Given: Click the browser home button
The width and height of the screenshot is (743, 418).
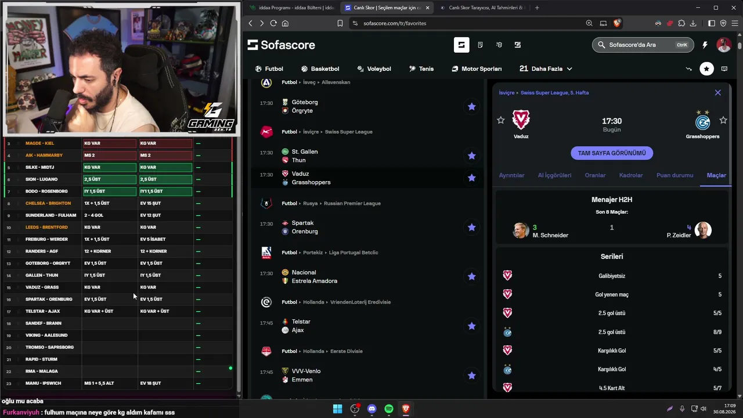Looking at the screenshot, I should 285,23.
